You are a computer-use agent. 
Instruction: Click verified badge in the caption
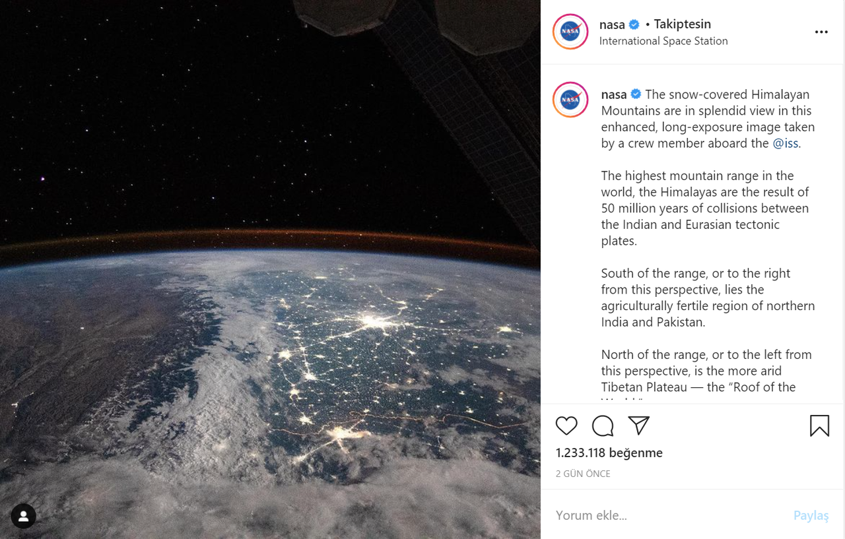(x=636, y=94)
